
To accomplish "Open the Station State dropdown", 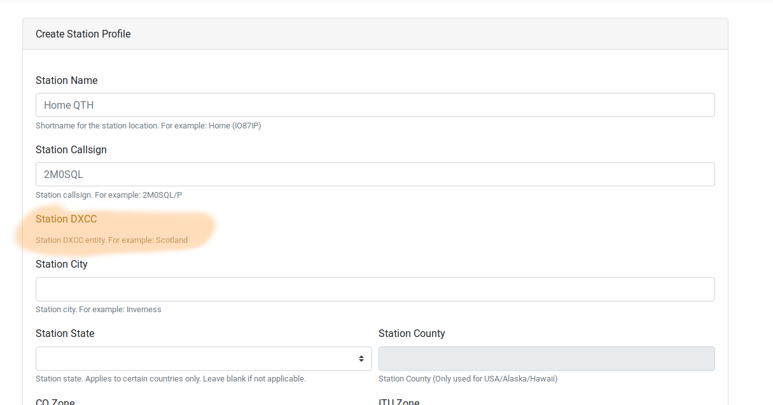I will [203, 358].
